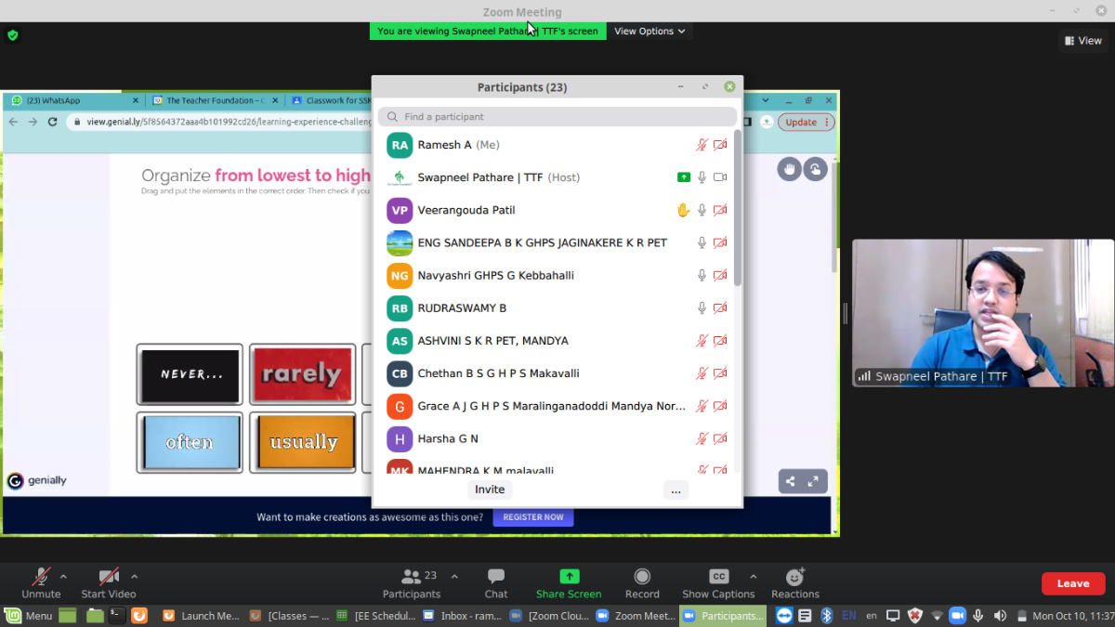Click the Invite button
This screenshot has width=1115, height=627.
click(490, 490)
